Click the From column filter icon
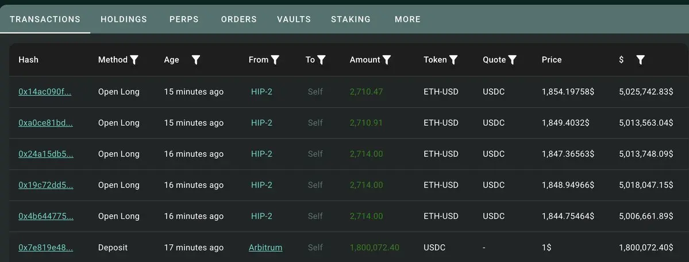The height and width of the screenshot is (262, 689). (x=275, y=60)
